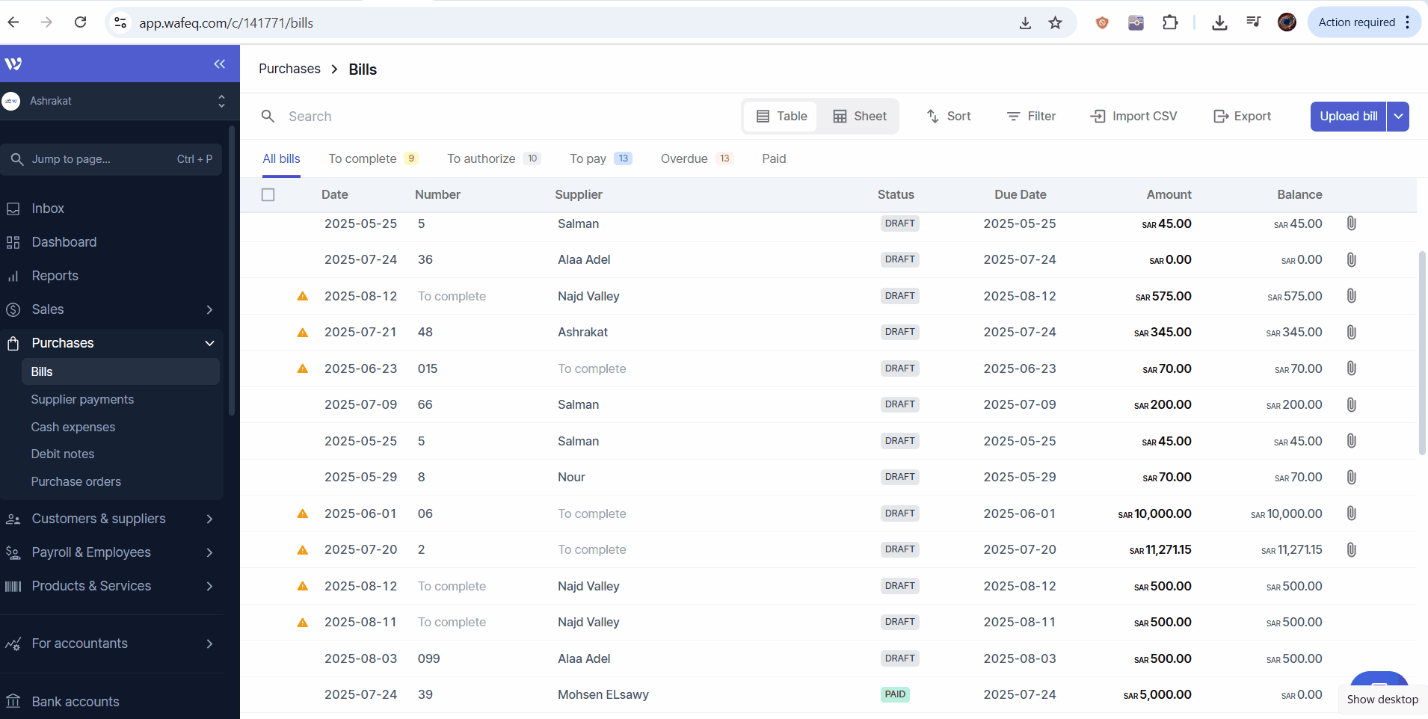The image size is (1428, 719).
Task: Click warning triangle on bill 015 row
Action: point(303,369)
